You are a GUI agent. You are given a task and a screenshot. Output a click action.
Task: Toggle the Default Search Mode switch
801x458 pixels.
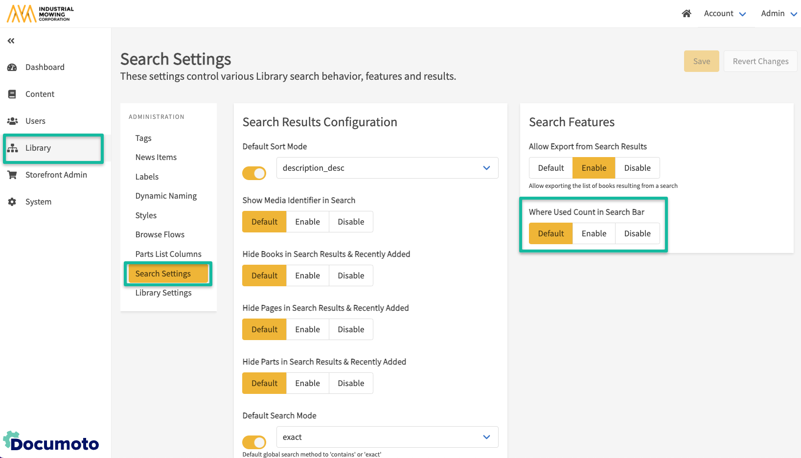[254, 442]
